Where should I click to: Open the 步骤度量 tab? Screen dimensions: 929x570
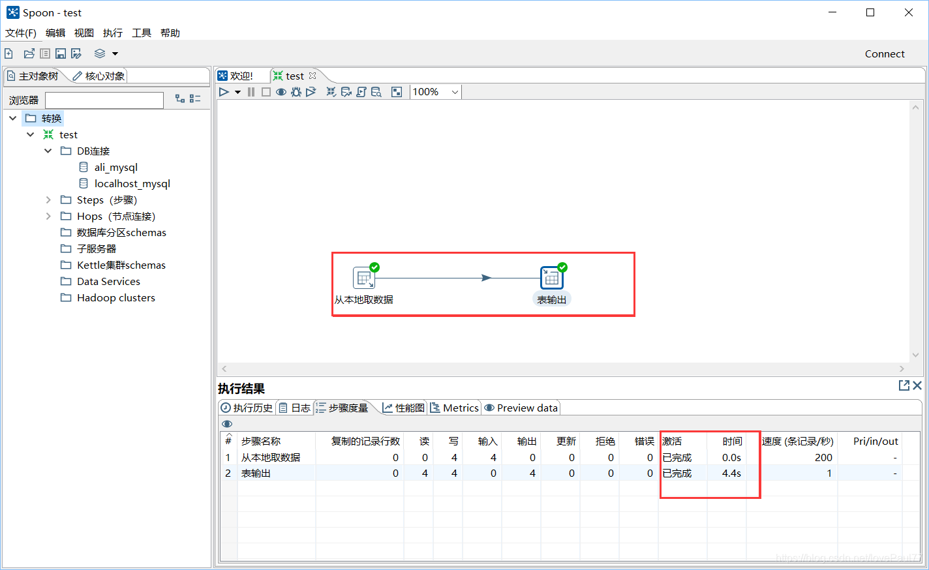pos(343,408)
